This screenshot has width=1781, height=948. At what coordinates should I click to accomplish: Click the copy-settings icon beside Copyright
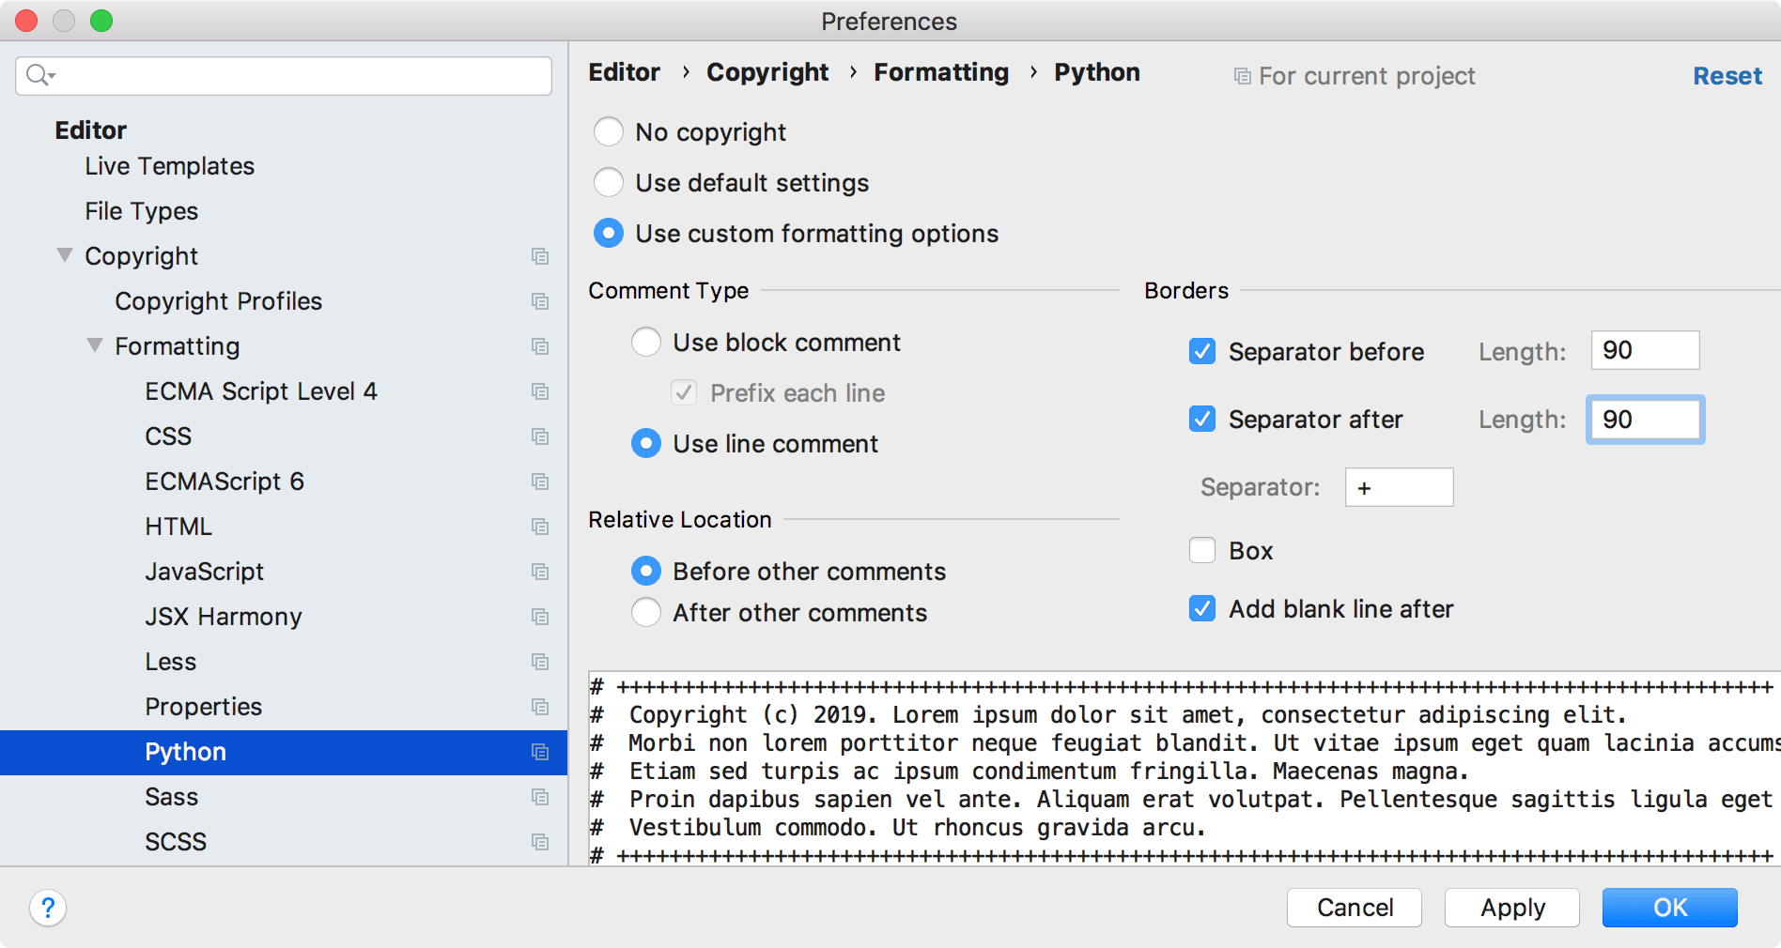540,256
